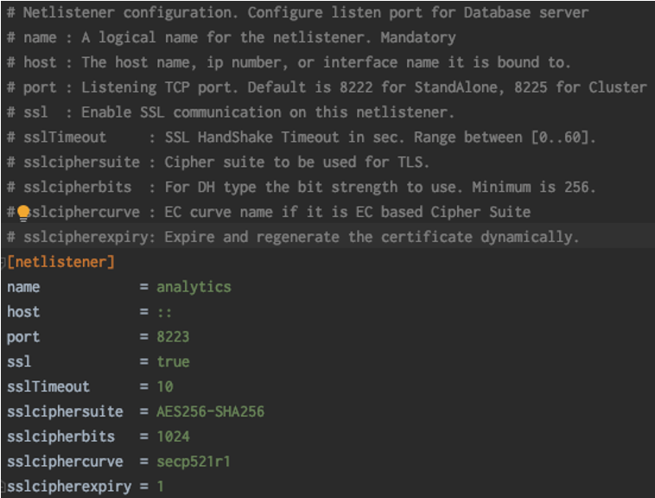Click the 'sslcipherexpiry' key in settings

click(x=69, y=487)
